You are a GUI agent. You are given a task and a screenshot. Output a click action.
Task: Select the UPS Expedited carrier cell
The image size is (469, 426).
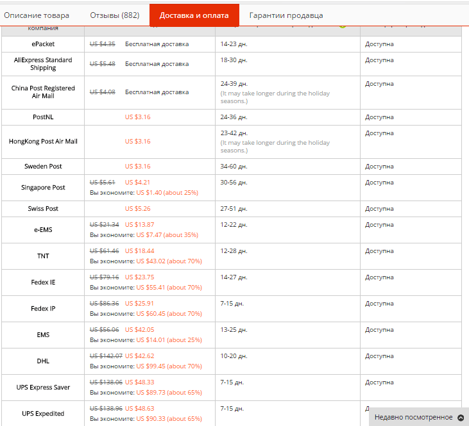[x=43, y=413]
